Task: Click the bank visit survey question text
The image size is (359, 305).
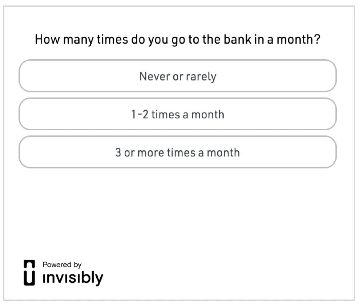Action: (178, 39)
